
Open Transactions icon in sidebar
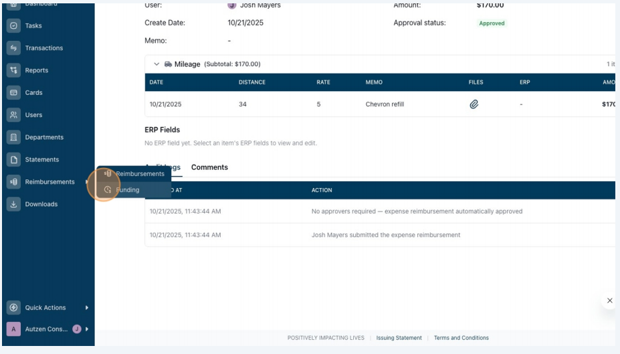pos(13,48)
